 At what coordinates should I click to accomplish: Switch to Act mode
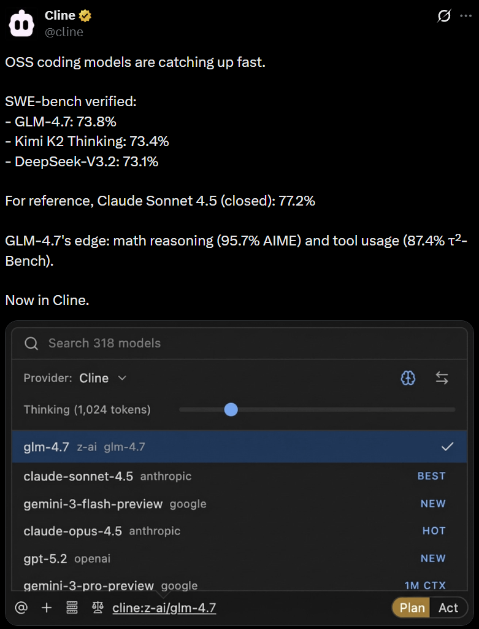pyautogui.click(x=448, y=608)
